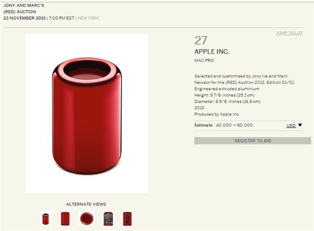Select the first angled Mac Pro thumbnail

point(46,218)
